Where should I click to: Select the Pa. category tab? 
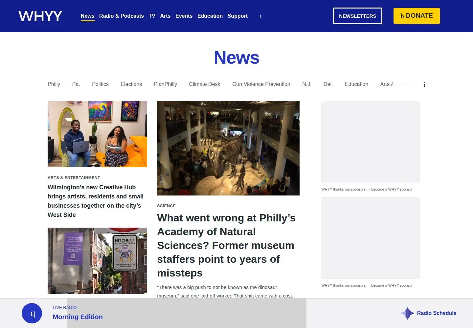click(76, 84)
